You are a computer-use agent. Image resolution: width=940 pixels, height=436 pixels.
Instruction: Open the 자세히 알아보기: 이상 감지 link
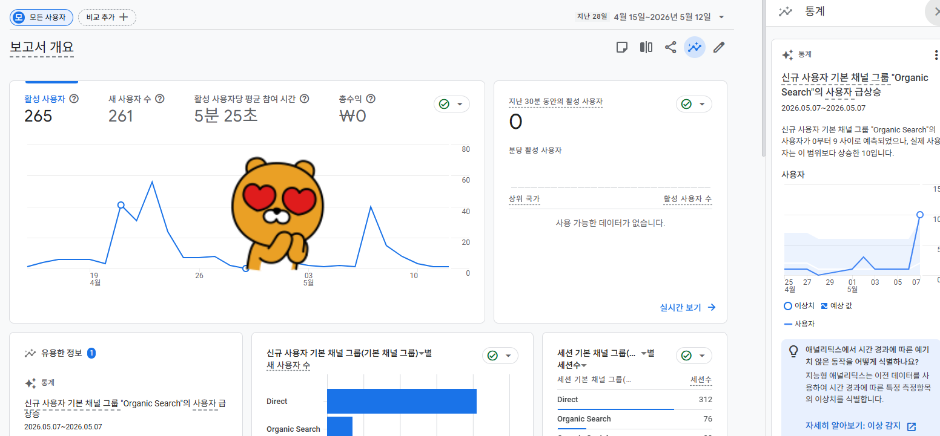click(x=861, y=426)
